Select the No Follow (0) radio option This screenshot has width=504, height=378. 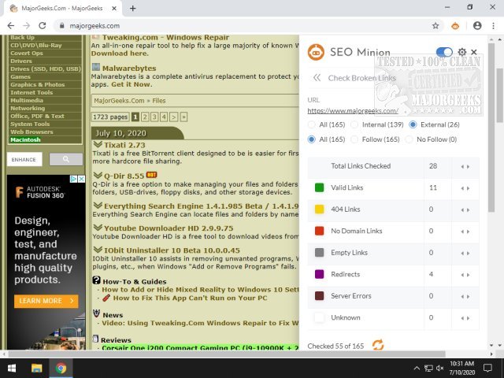click(x=410, y=139)
